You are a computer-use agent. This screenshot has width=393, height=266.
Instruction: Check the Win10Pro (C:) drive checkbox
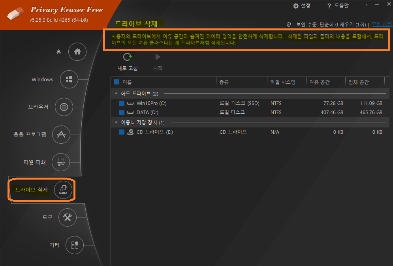point(122,103)
